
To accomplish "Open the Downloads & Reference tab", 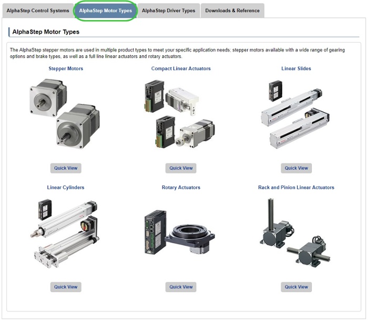I will tap(232, 11).
